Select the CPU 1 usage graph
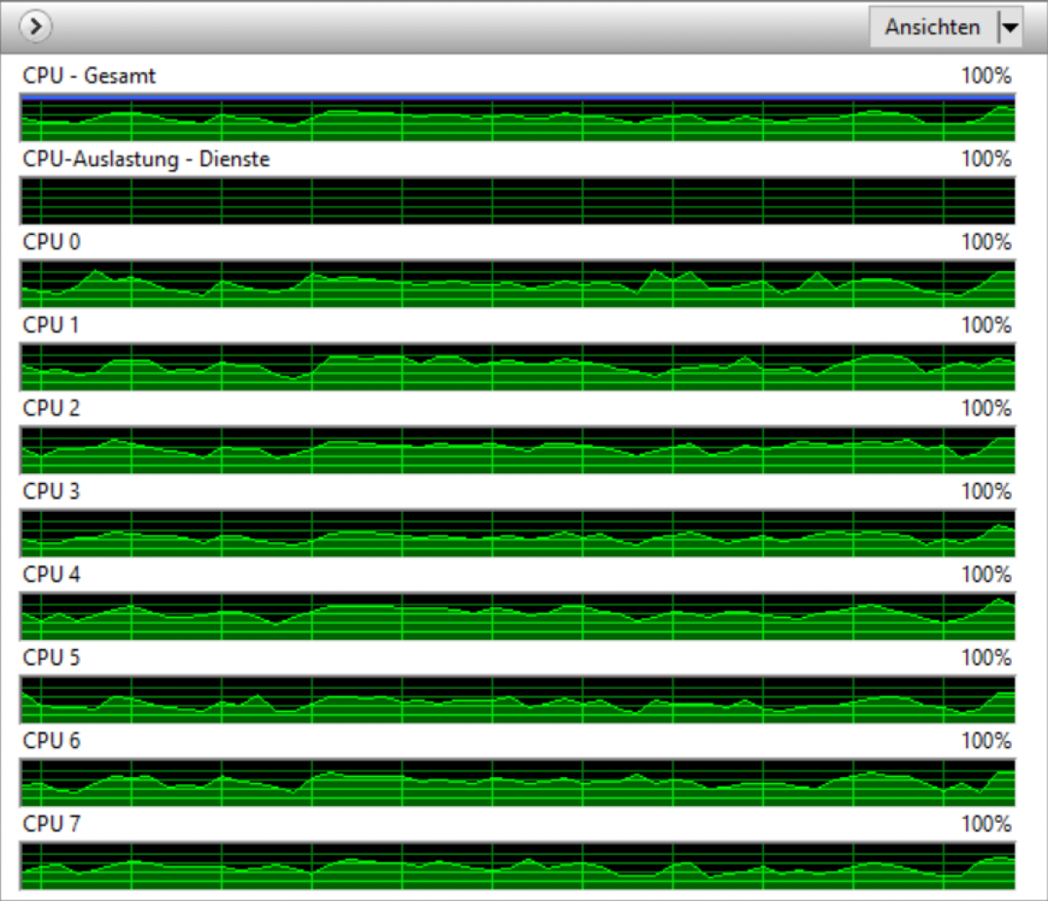Screen dimensions: 1048x901 518,367
